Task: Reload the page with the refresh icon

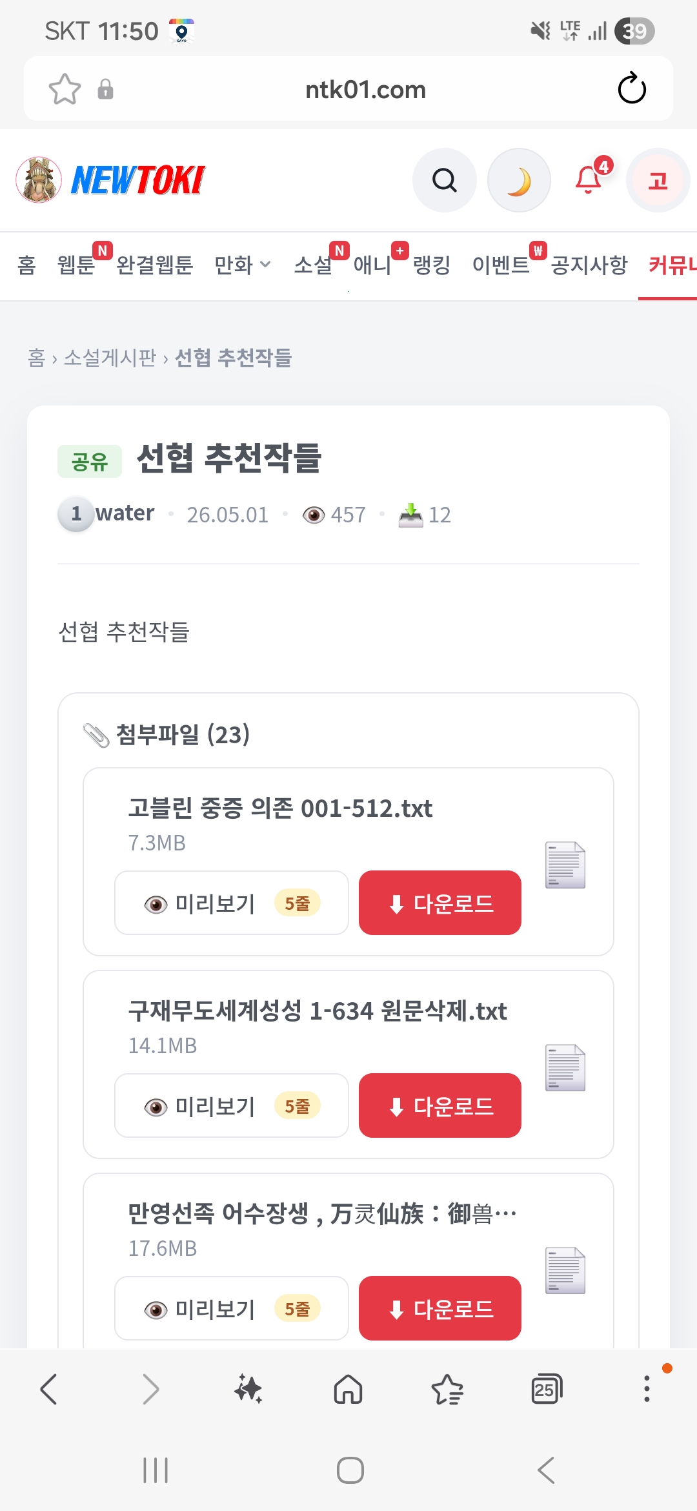Action: click(632, 88)
